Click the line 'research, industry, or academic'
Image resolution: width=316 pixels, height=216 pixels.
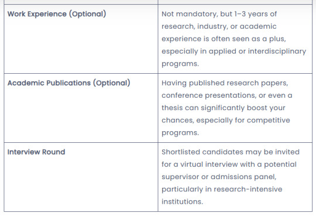(x=219, y=26)
